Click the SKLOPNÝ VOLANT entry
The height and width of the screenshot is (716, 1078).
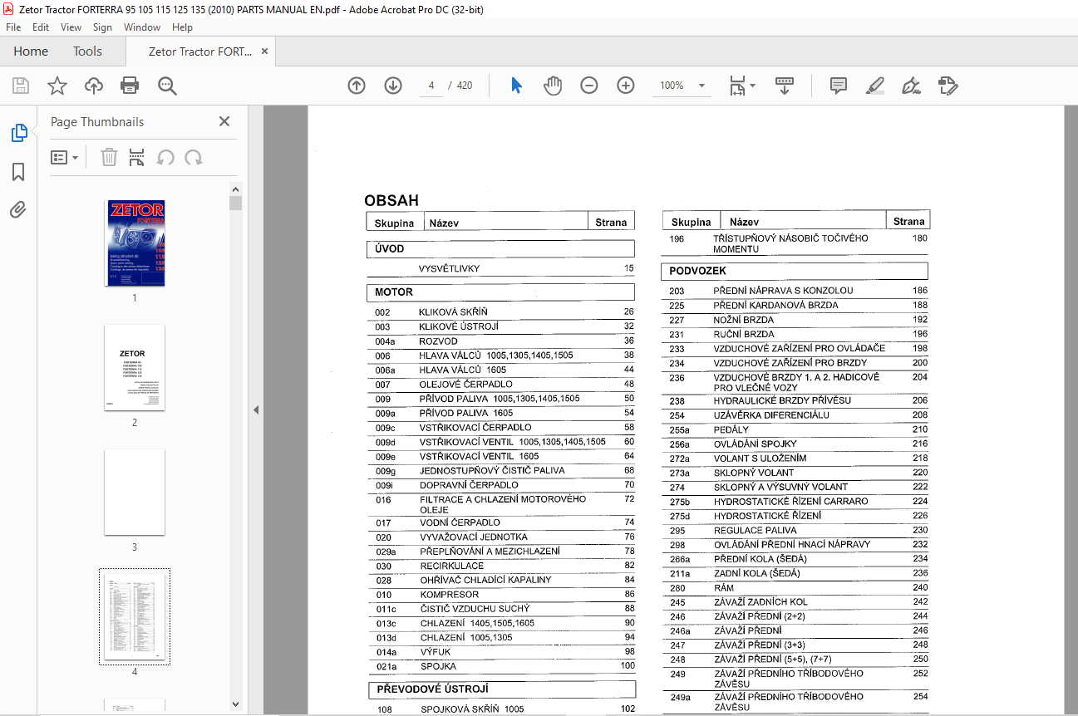click(x=756, y=473)
